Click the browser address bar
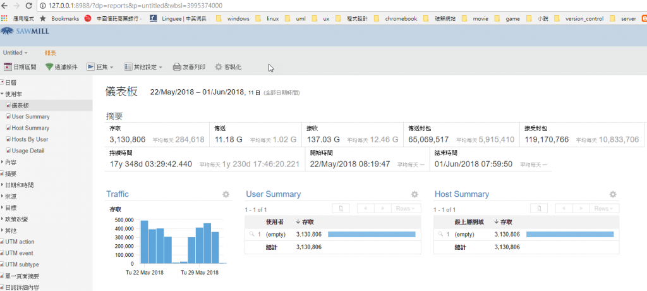The width and height of the screenshot is (647, 291). click(x=342, y=6)
